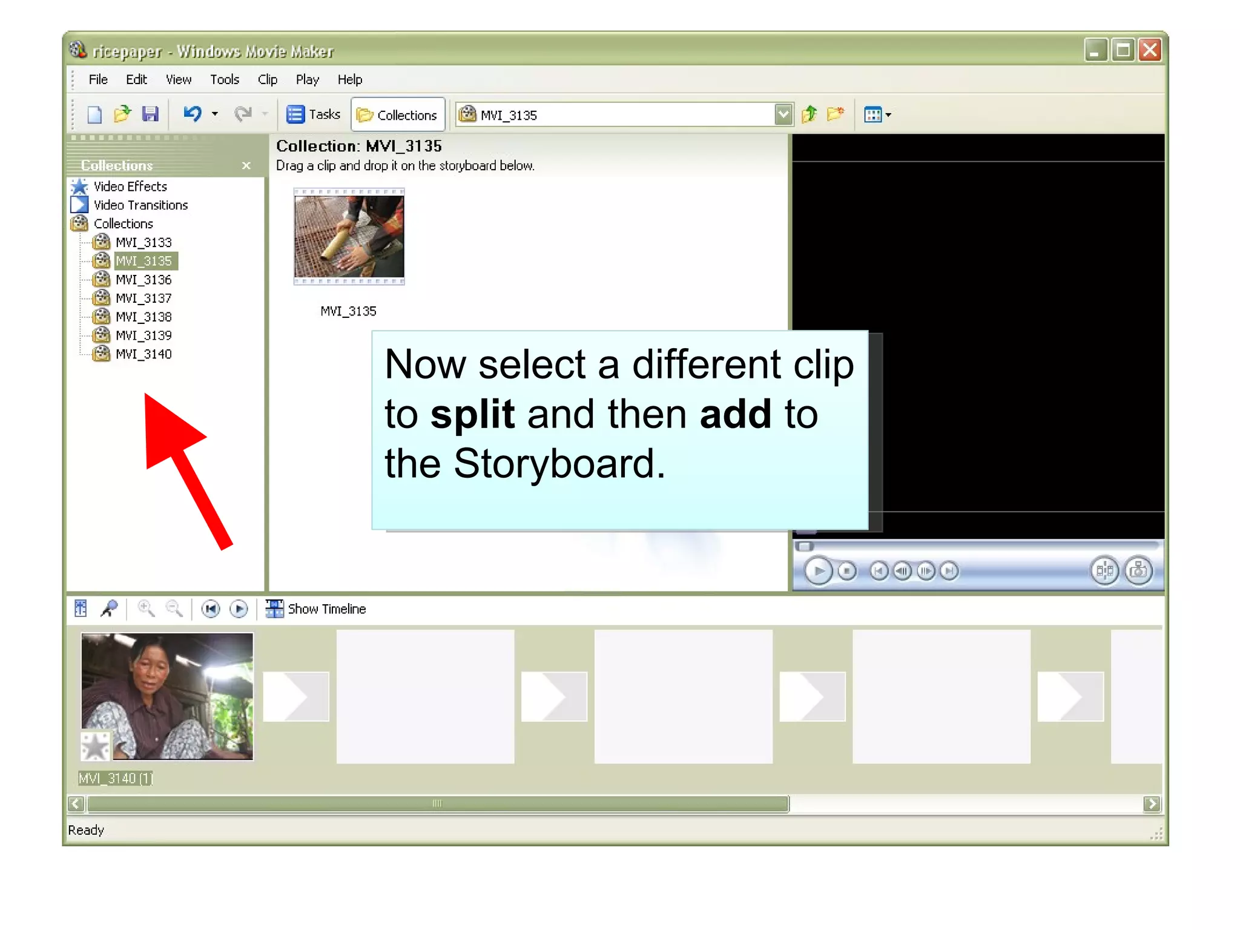Click the video effect star on MVI_3140 (1)

(96, 746)
